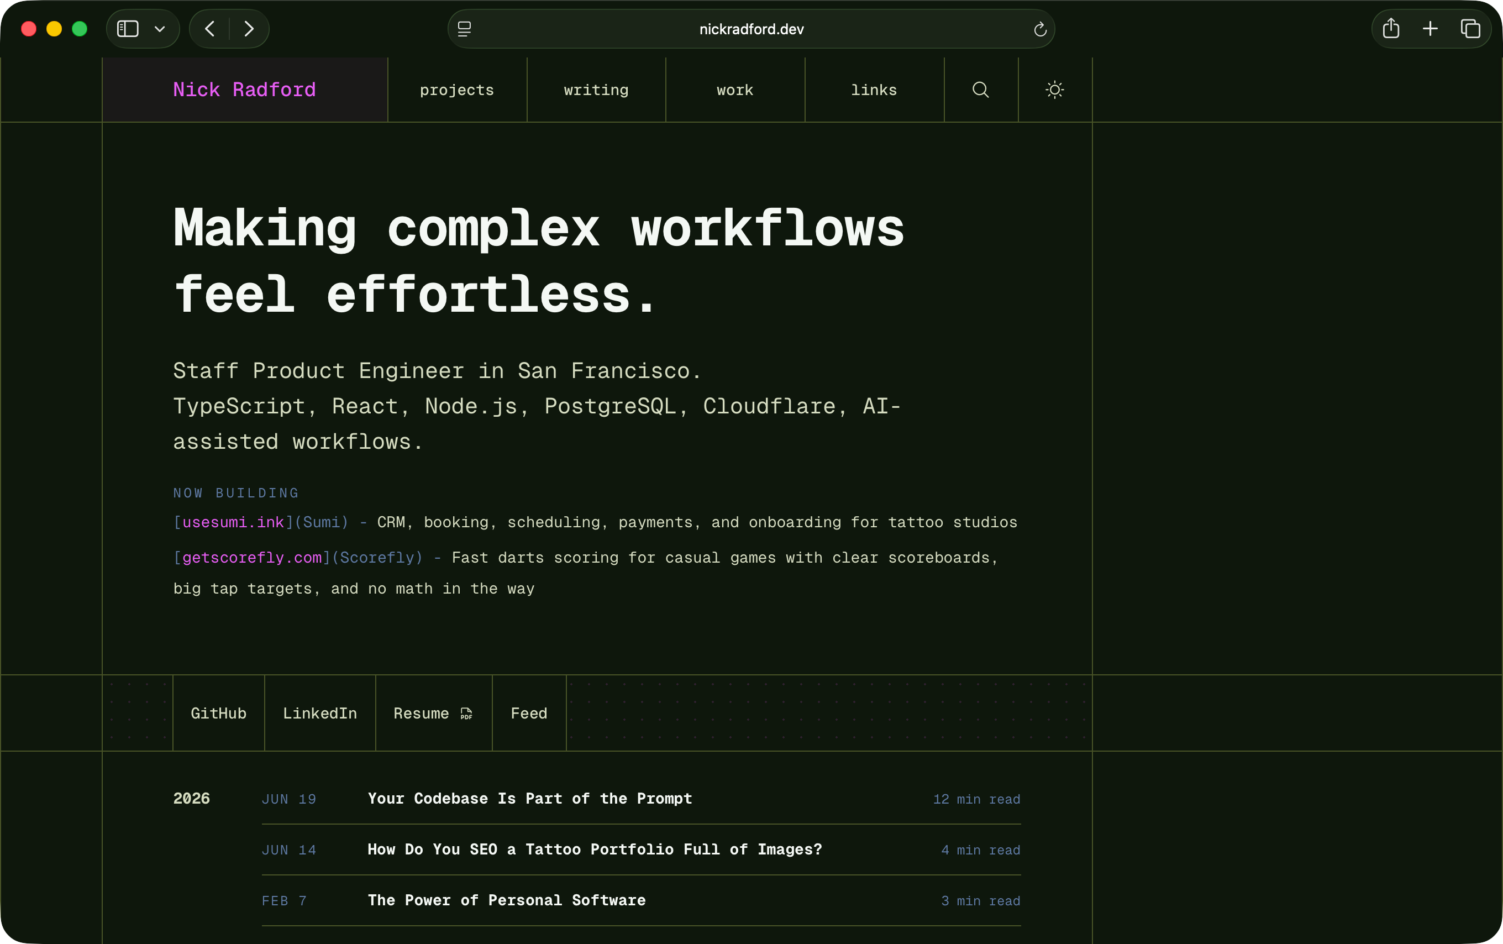Open the LinkedIn link
The height and width of the screenshot is (944, 1503).
(x=319, y=713)
